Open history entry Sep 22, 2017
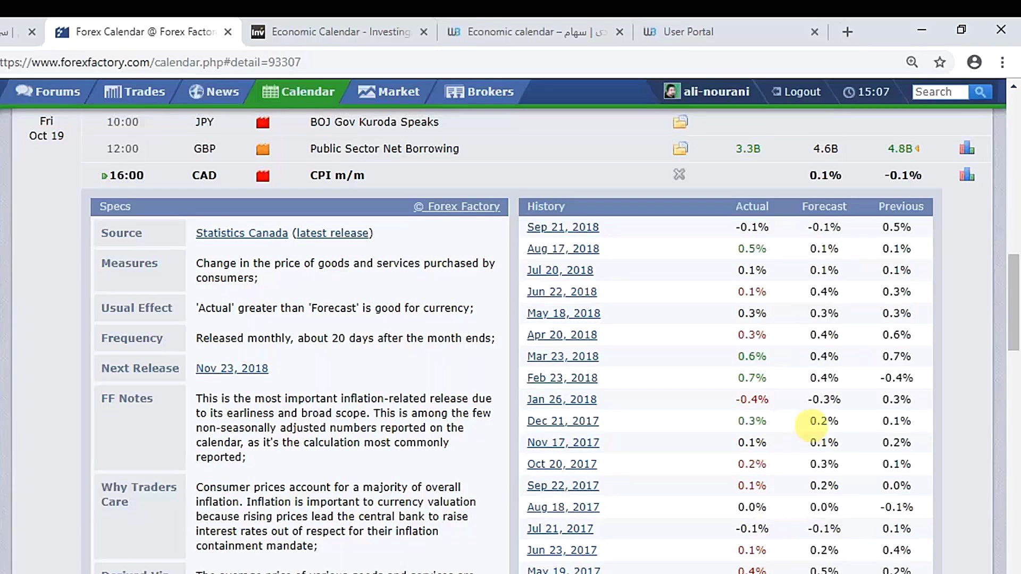Viewport: 1021px width, 574px height. (563, 485)
